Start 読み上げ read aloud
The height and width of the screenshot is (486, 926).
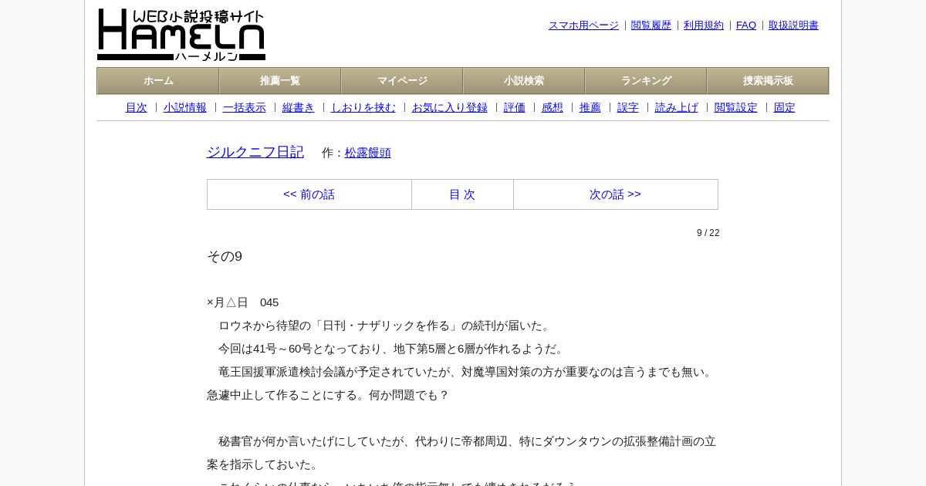click(x=677, y=108)
